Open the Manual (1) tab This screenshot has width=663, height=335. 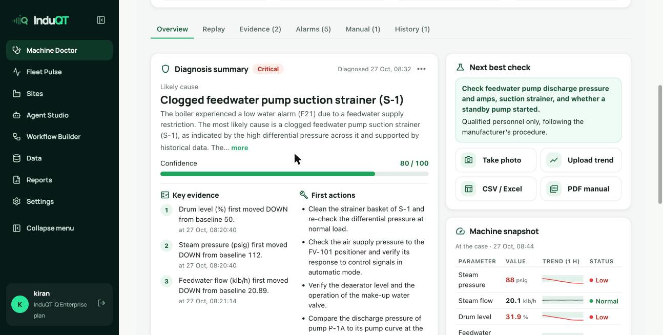click(363, 29)
